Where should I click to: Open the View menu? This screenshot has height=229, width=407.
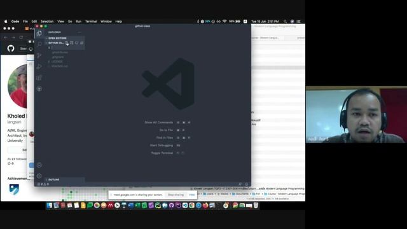pos(61,22)
